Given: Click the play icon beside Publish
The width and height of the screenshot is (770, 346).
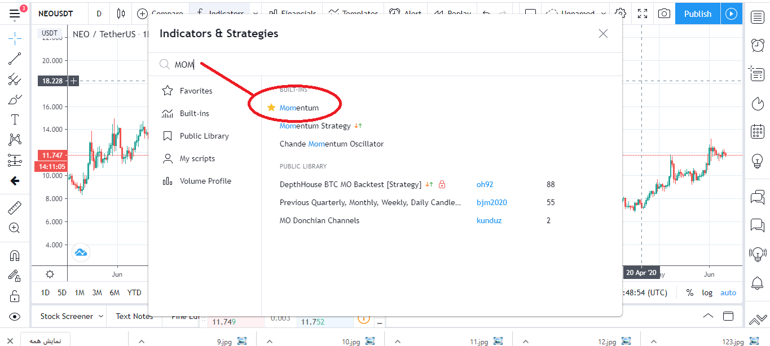Looking at the screenshot, I should [732, 14].
